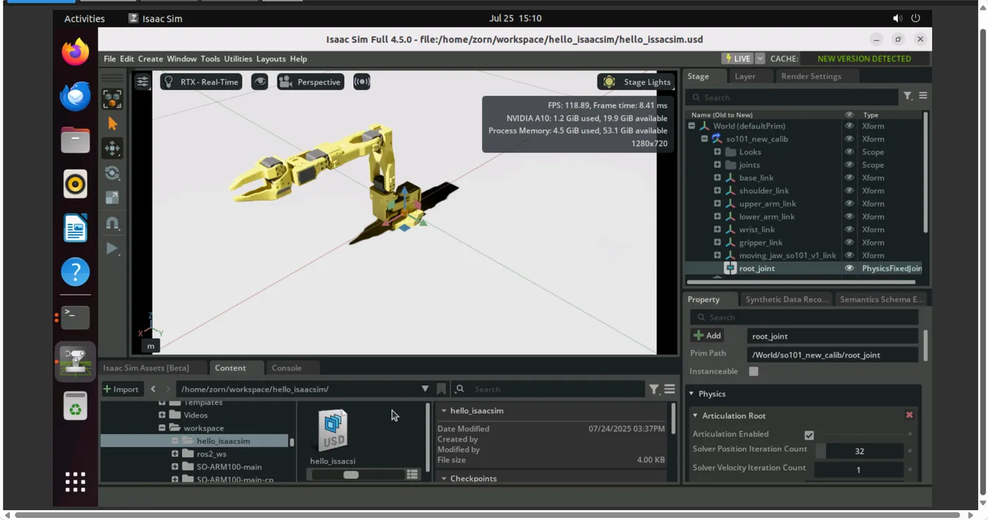988x520 pixels.
Task: Open Perspective camera menu
Action: pyautogui.click(x=311, y=82)
